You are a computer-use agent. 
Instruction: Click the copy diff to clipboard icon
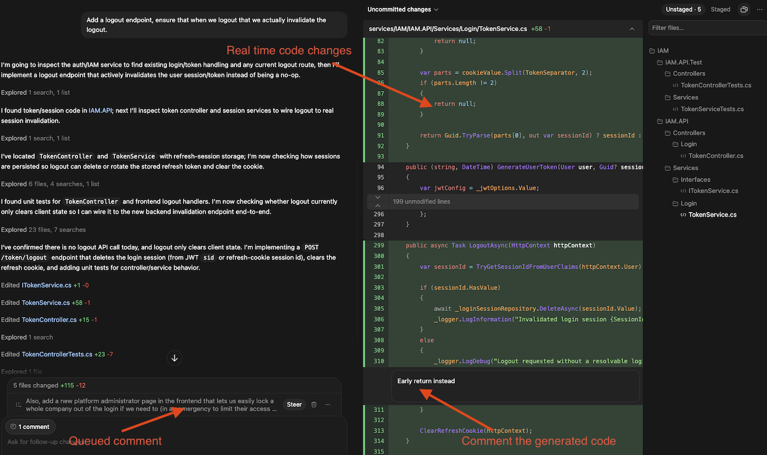(x=744, y=9)
